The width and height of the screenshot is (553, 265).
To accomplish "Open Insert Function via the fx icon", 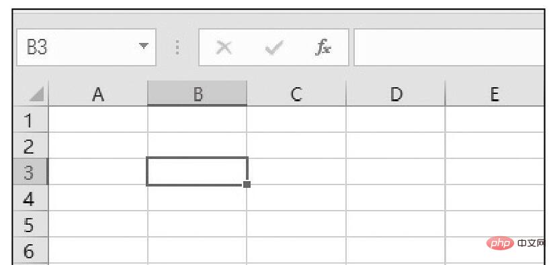I will point(323,48).
